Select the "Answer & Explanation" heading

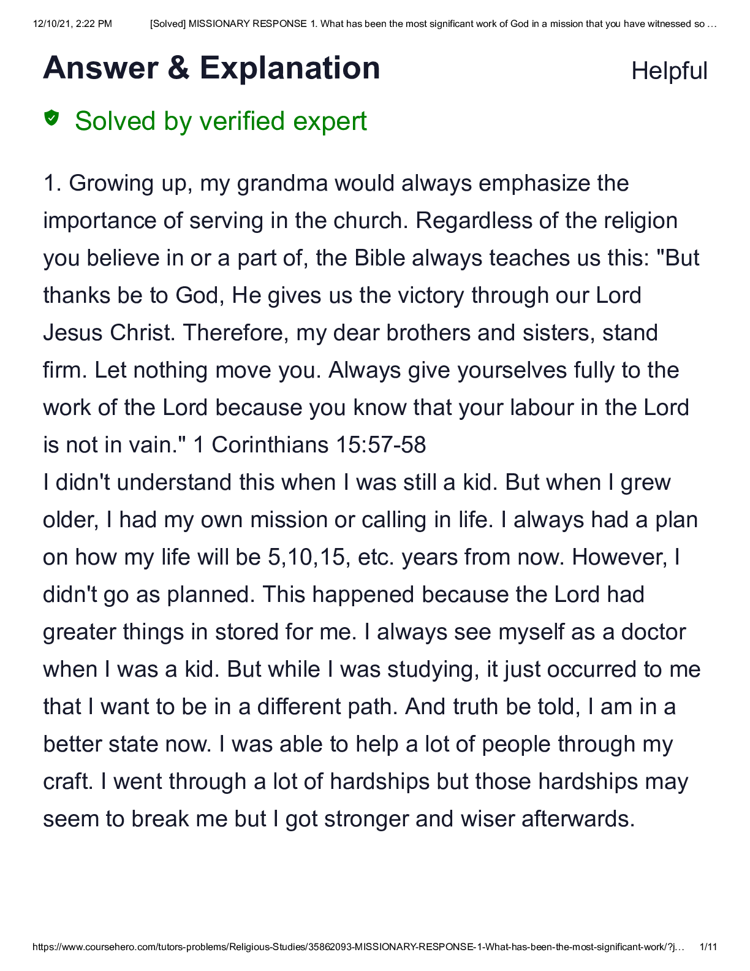click(x=211, y=67)
